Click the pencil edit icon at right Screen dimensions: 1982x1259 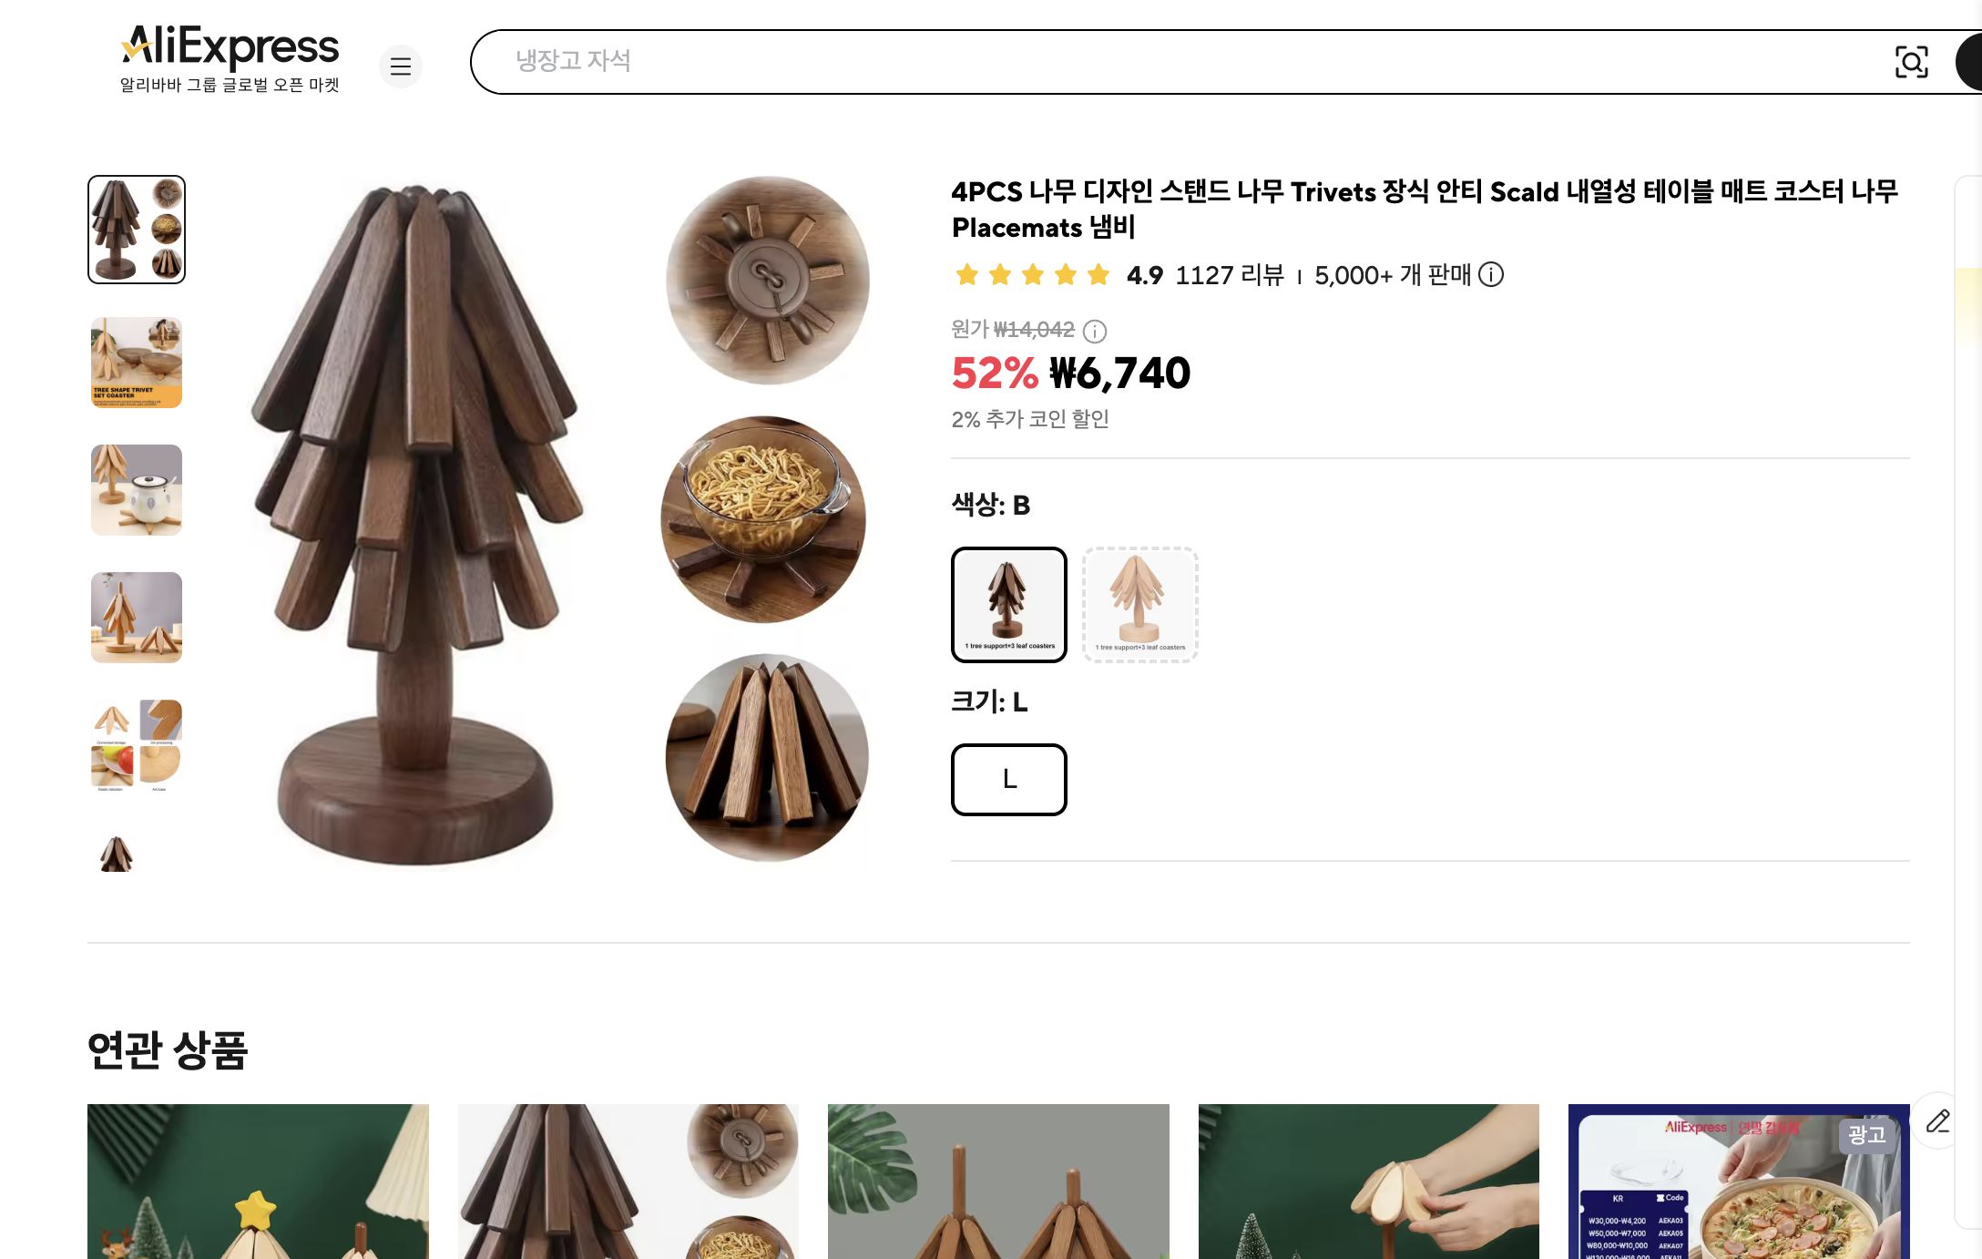[x=1937, y=1121]
